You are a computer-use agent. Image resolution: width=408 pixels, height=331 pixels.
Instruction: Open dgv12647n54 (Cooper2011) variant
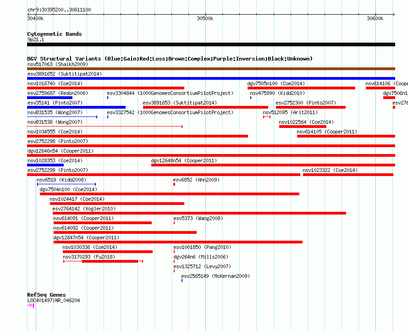[x=86, y=237]
